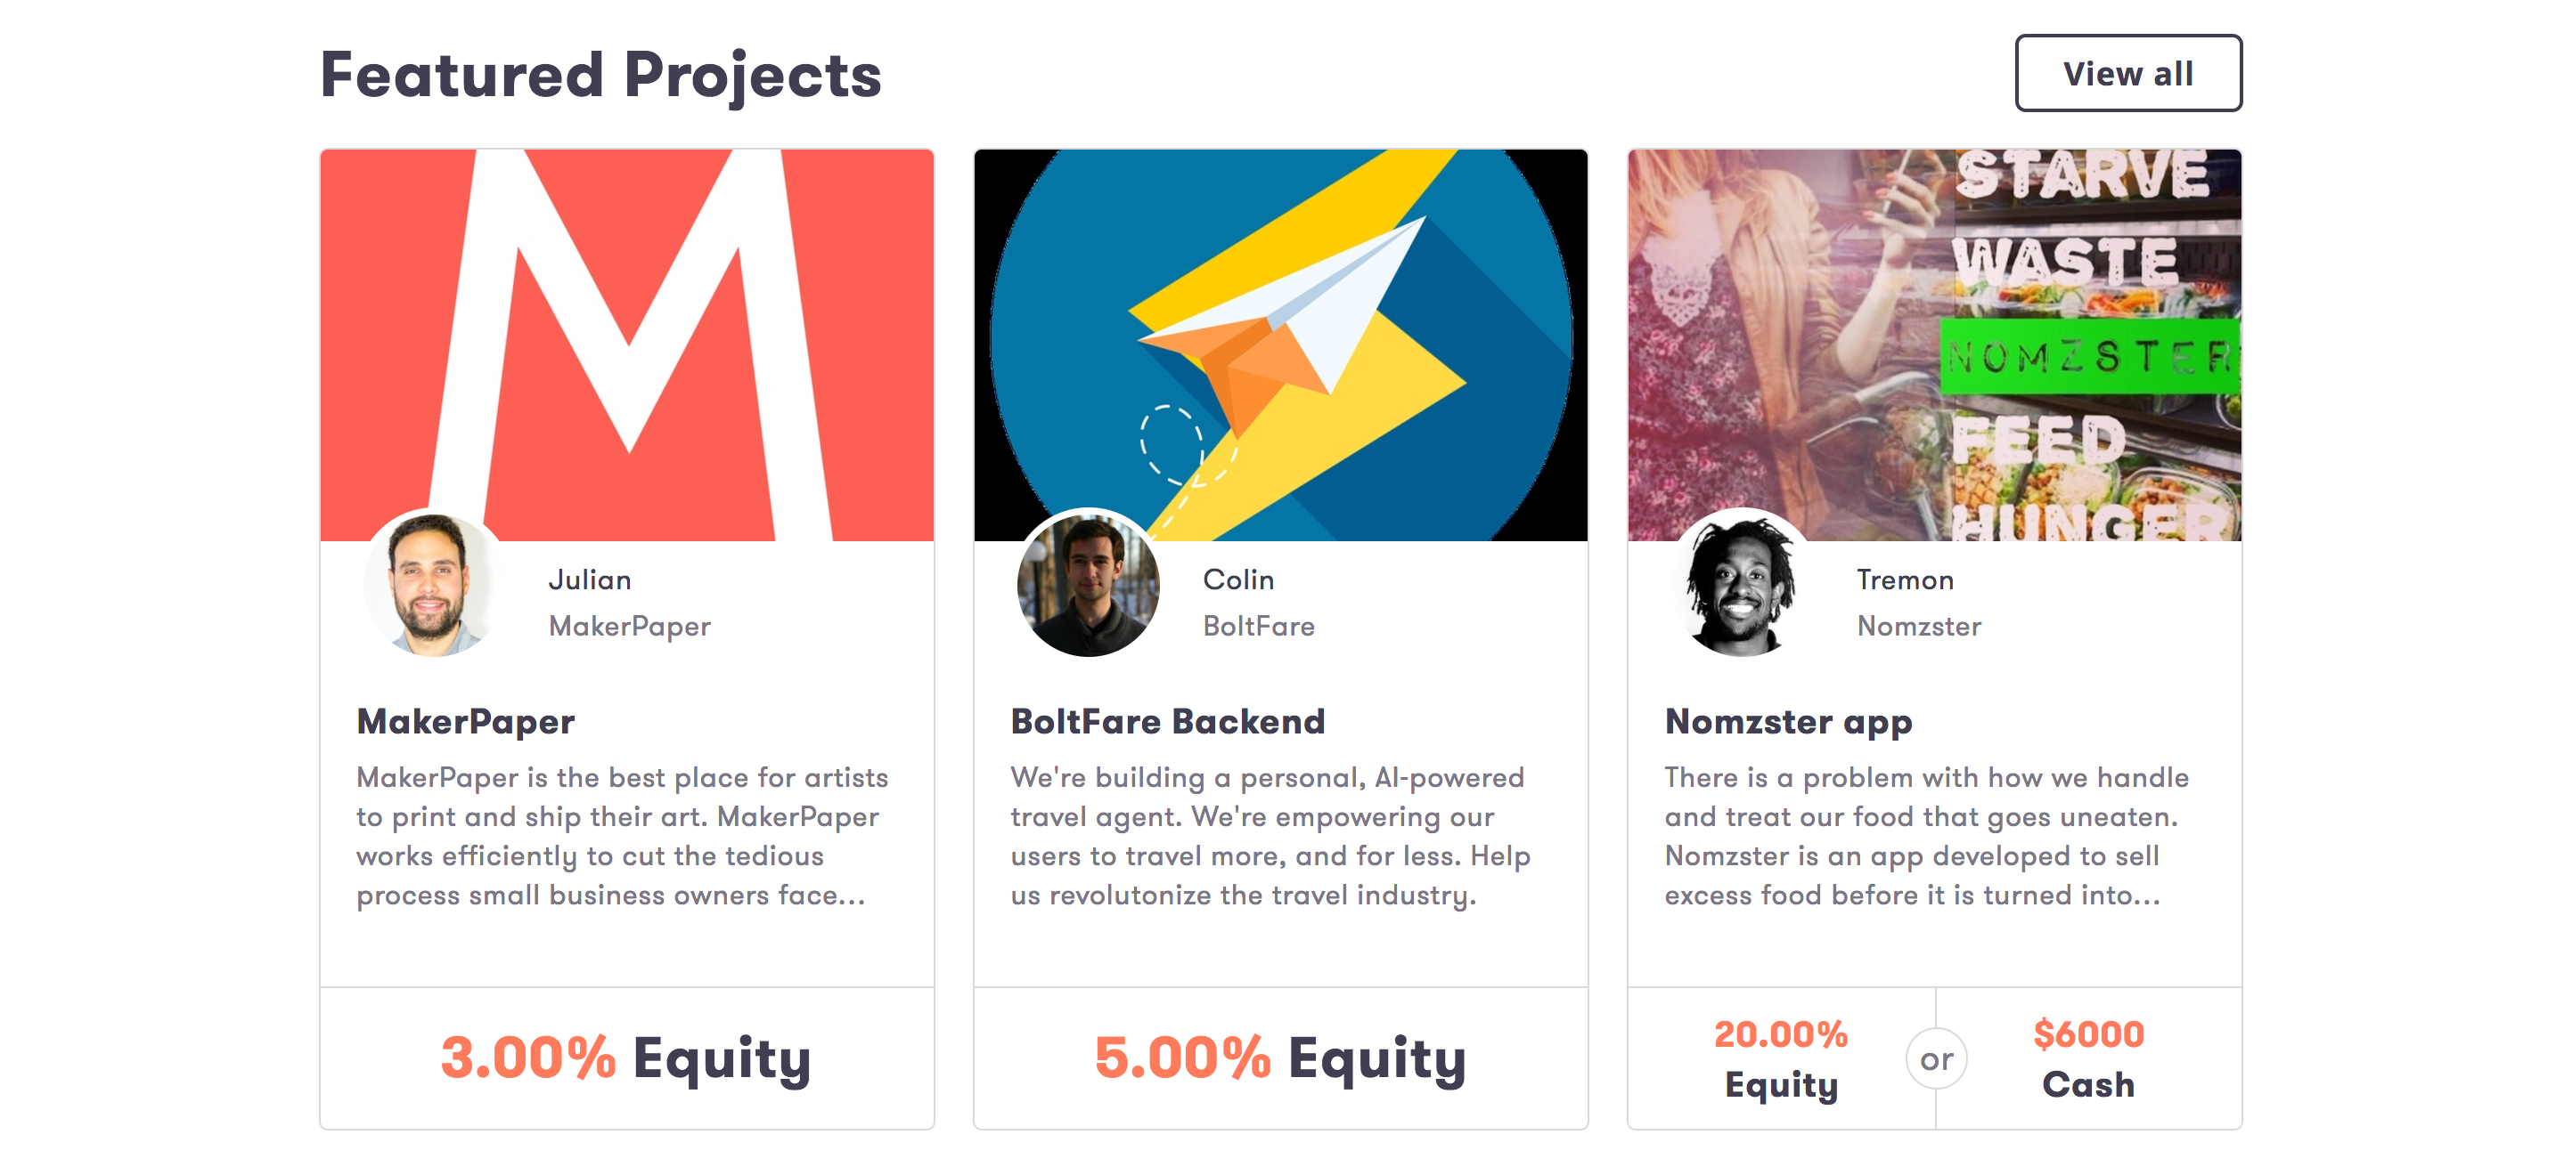2564x1175 pixels.
Task: Click Colin's profile avatar
Action: click(1088, 584)
